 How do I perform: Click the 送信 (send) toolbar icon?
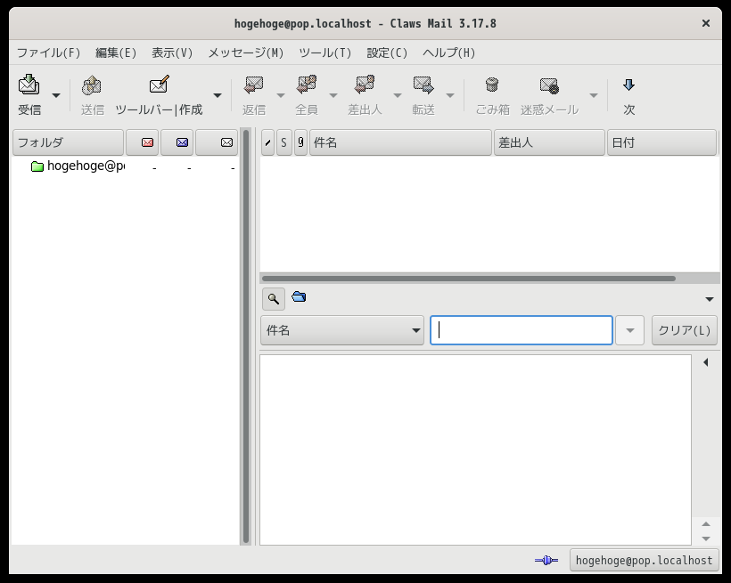(92, 85)
